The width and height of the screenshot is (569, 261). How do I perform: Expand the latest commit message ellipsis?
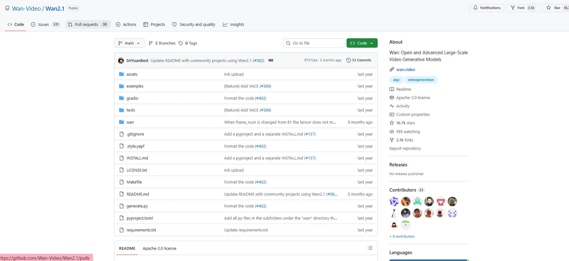(271, 60)
